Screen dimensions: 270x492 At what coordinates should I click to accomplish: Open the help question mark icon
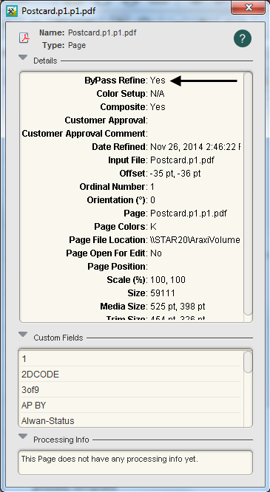(243, 38)
